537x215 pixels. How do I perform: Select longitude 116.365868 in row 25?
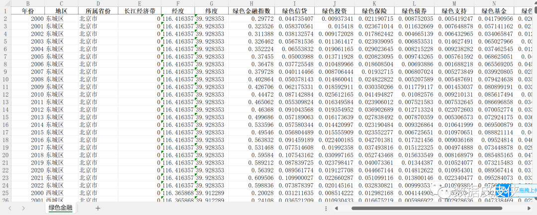pyautogui.click(x=178, y=193)
